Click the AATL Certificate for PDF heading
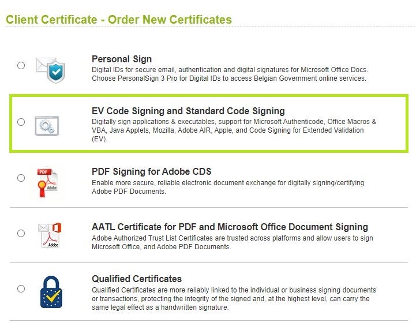Viewport: 416px width, 334px height. point(230,227)
